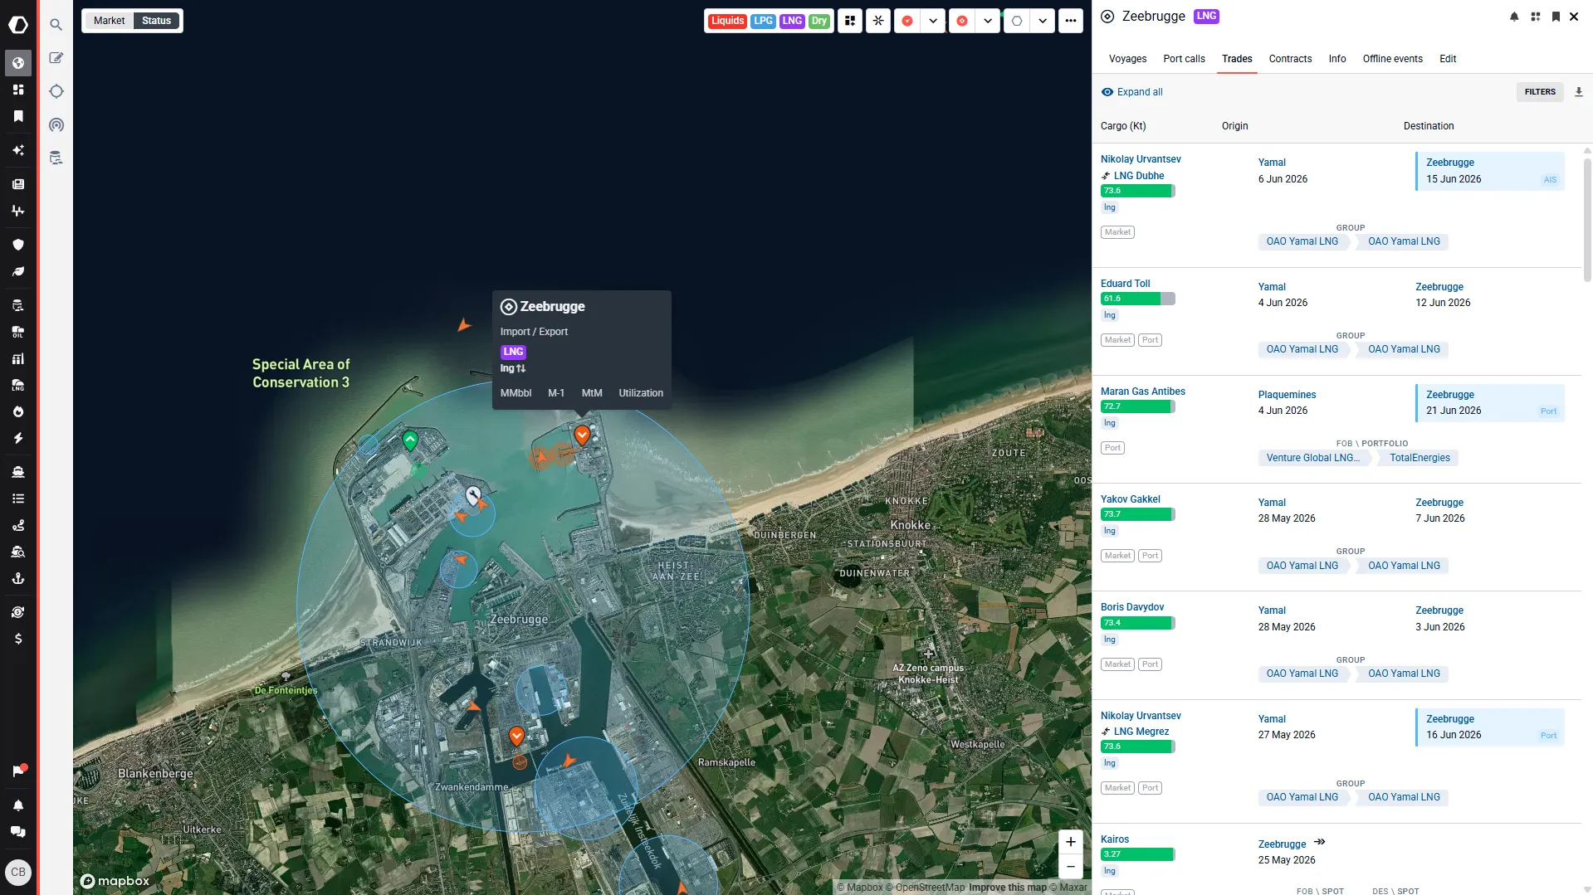Image resolution: width=1593 pixels, height=895 pixels.
Task: Open dropdown next to second red marker button
Action: [x=988, y=21]
